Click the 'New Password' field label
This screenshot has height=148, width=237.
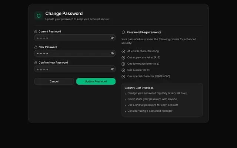click(x=48, y=47)
